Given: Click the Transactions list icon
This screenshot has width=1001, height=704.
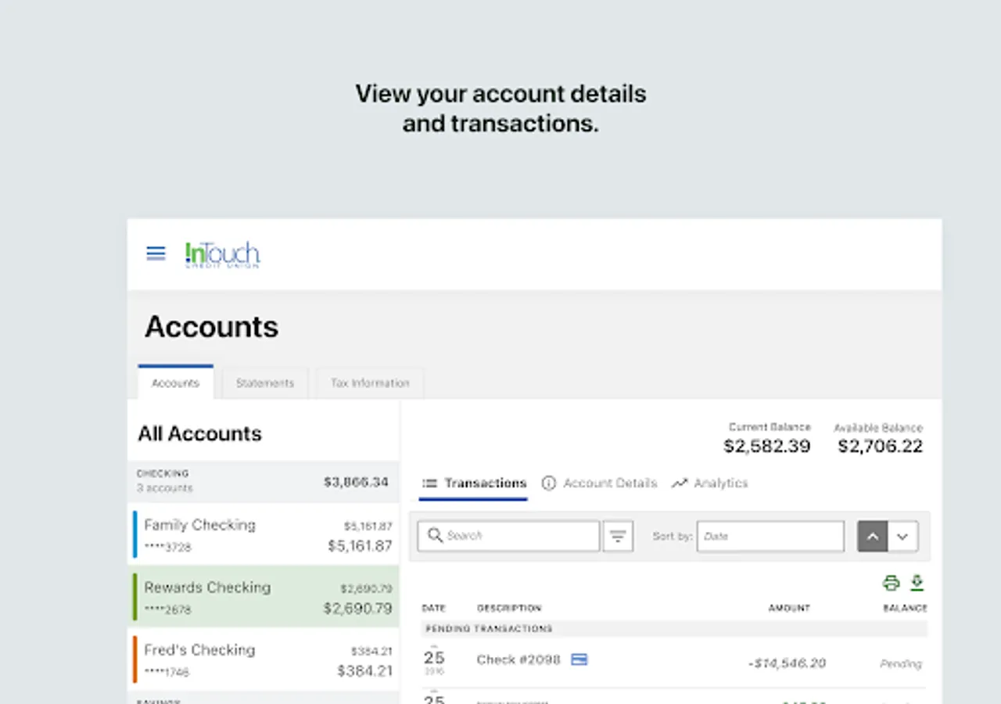Looking at the screenshot, I should click(429, 483).
